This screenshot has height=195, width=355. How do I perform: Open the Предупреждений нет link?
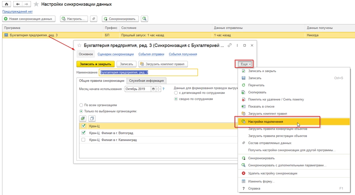[x=18, y=12]
